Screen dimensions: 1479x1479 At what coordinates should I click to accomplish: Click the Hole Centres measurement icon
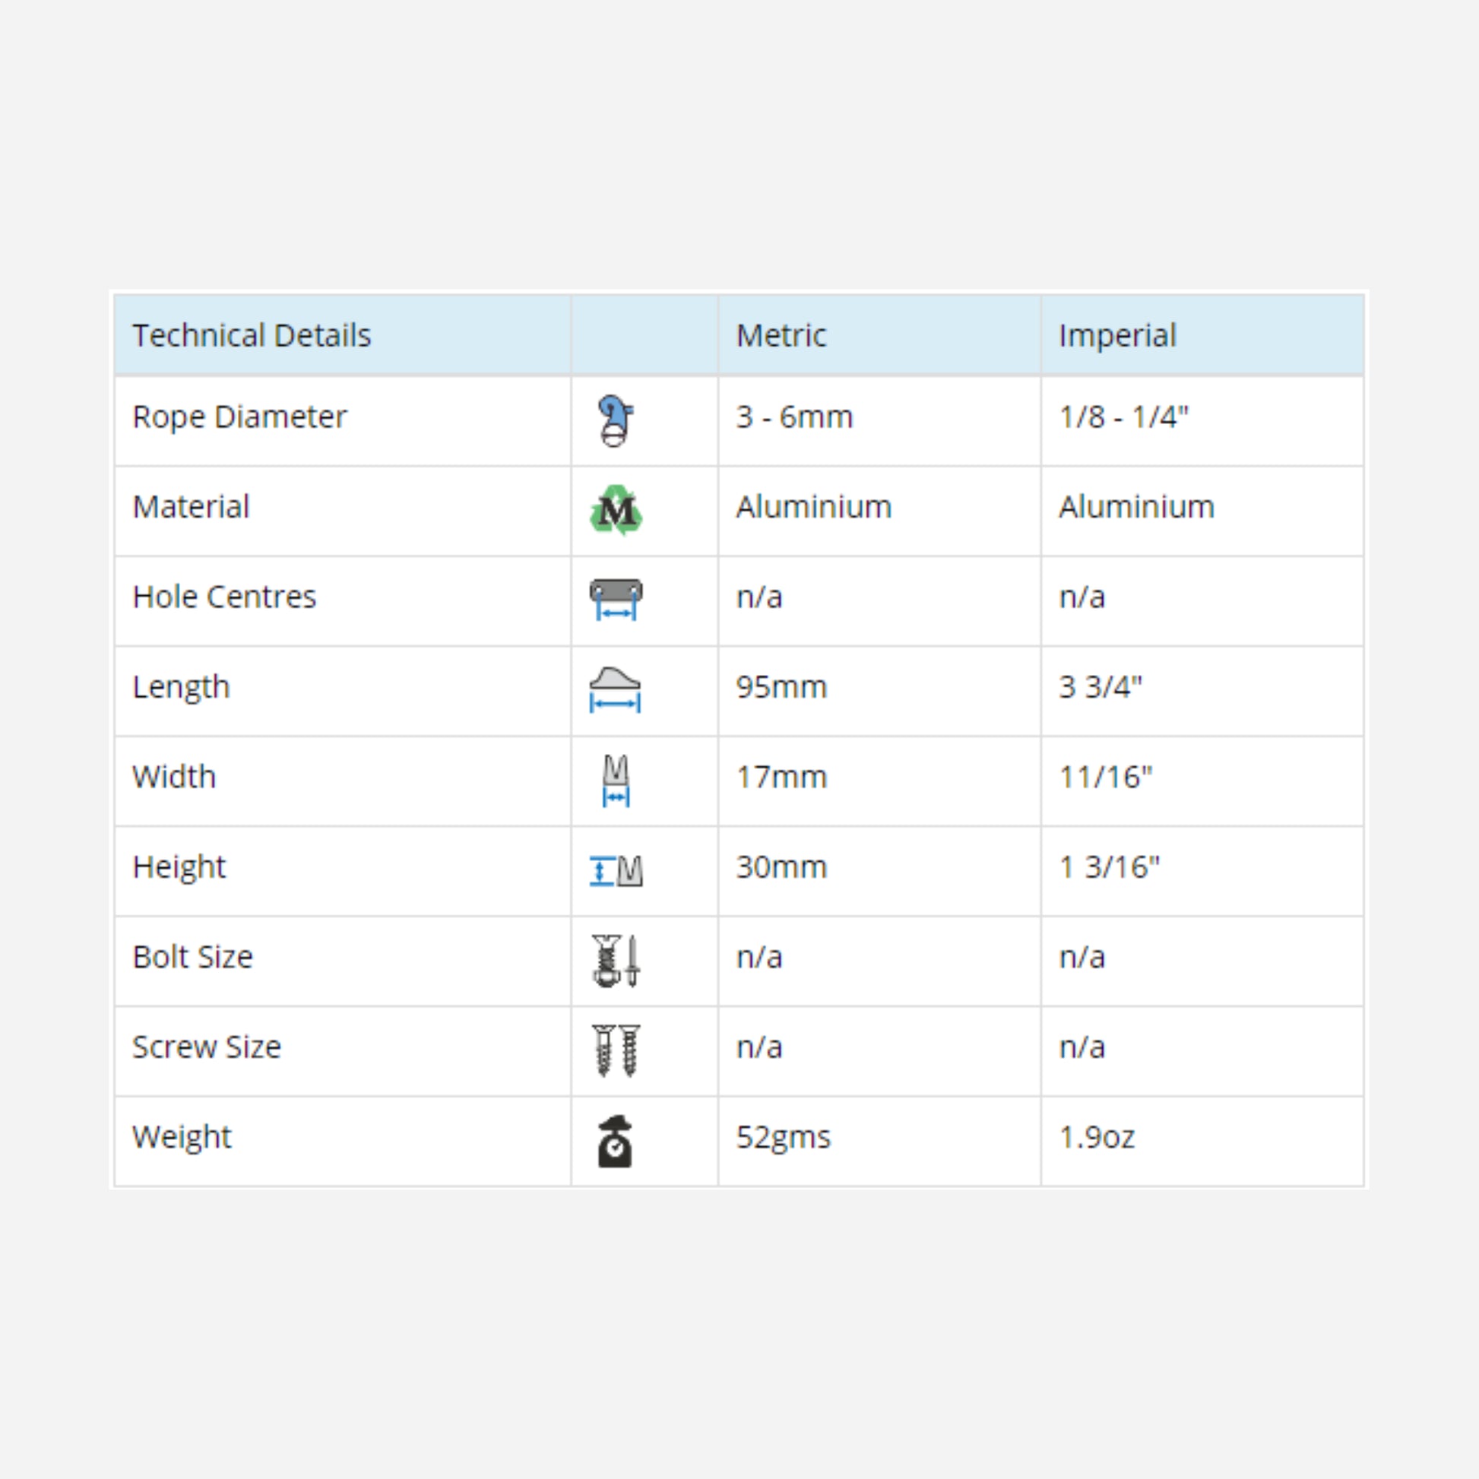click(616, 600)
